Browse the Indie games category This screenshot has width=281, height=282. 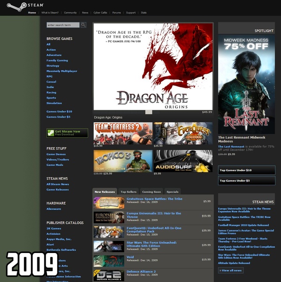click(x=50, y=87)
